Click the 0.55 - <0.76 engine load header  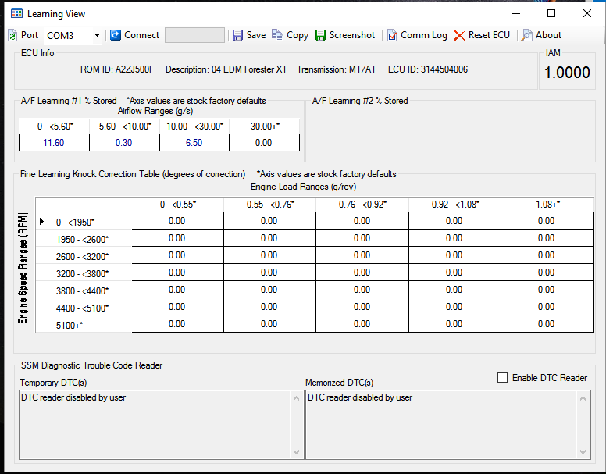(269, 205)
